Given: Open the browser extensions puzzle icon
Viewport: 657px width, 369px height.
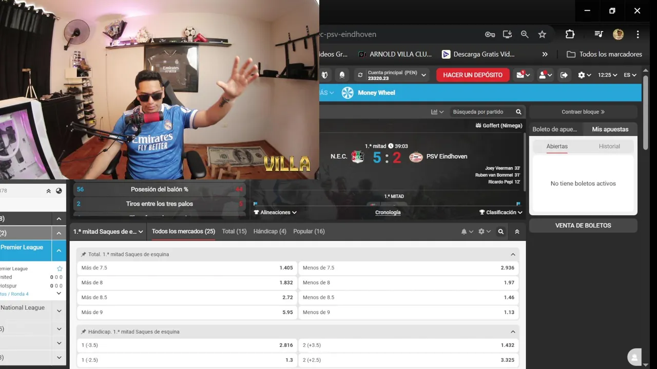Looking at the screenshot, I should (570, 34).
